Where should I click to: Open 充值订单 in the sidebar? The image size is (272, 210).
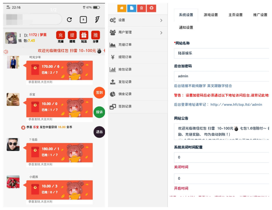(125, 45)
